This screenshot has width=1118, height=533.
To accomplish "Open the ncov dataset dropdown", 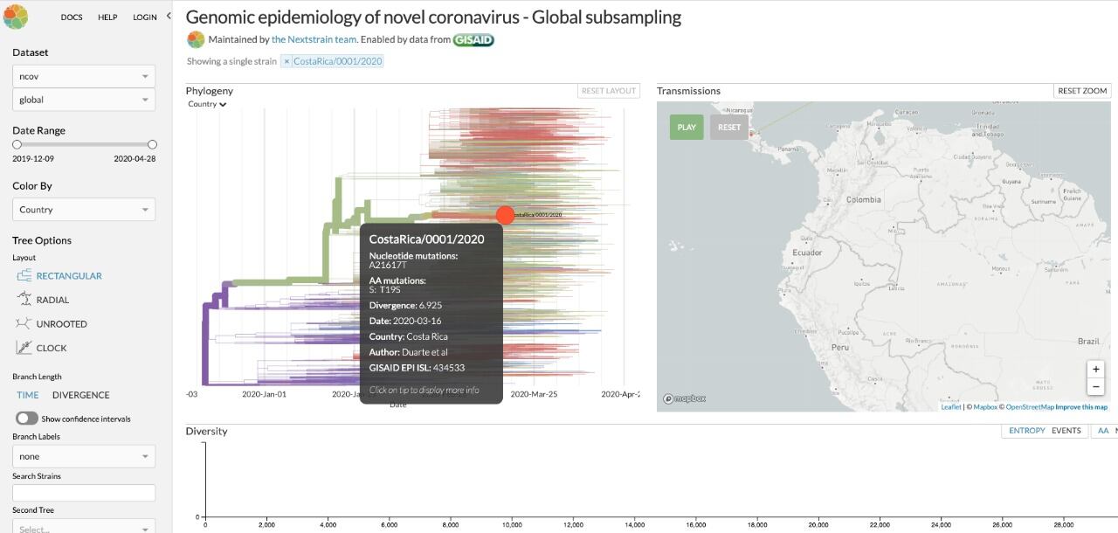I will (x=84, y=76).
